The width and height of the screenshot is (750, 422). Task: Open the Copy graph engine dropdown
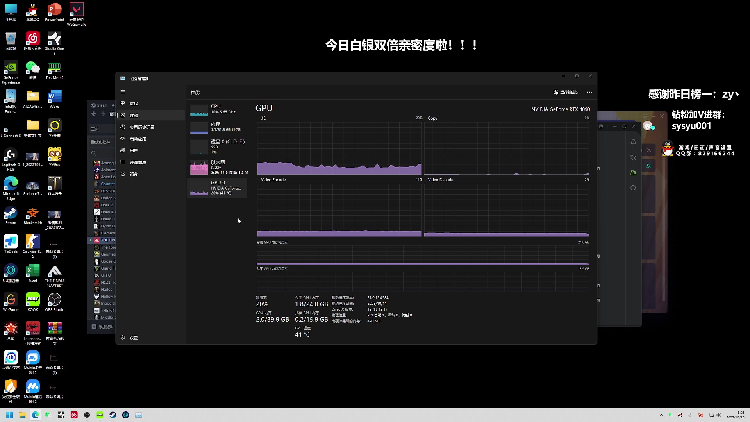[432, 118]
